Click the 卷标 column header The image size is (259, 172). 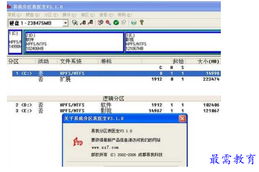pos(120,61)
